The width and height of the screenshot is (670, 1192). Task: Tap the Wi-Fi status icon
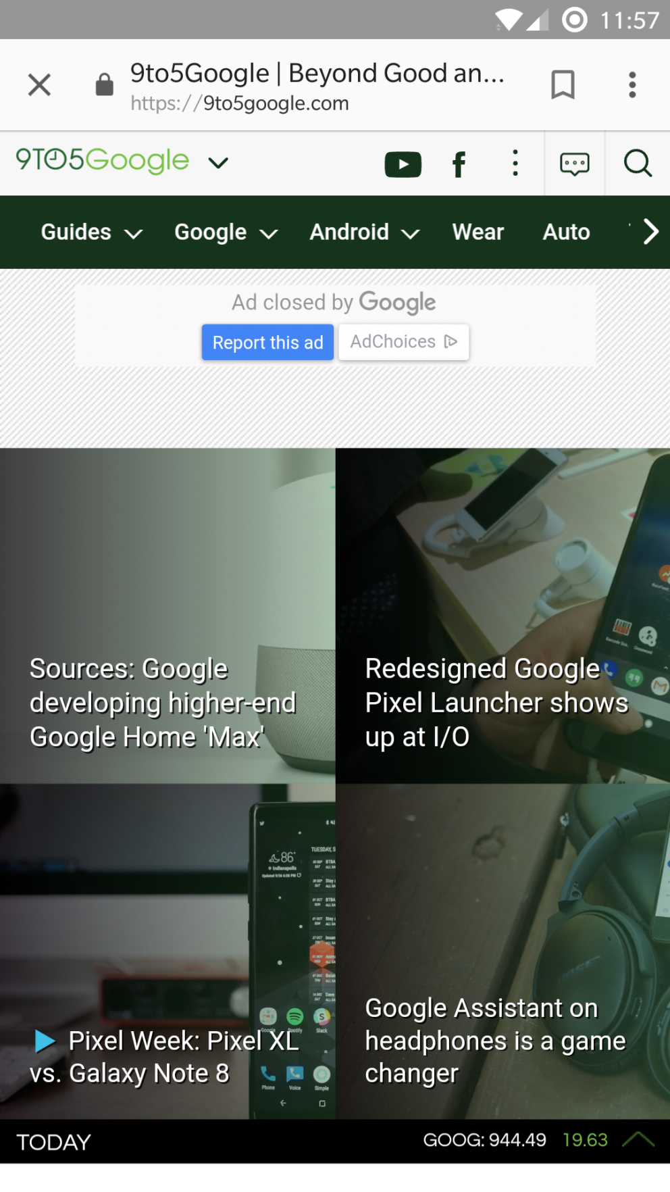coord(509,20)
